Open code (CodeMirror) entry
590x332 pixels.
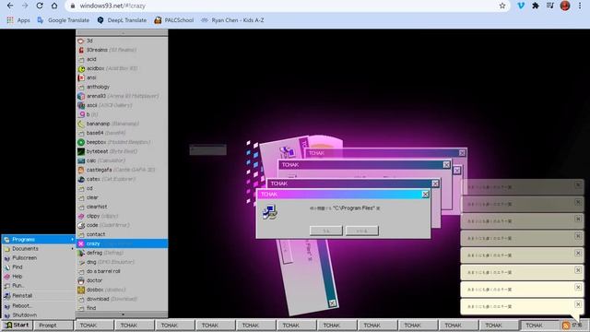click(x=122, y=225)
